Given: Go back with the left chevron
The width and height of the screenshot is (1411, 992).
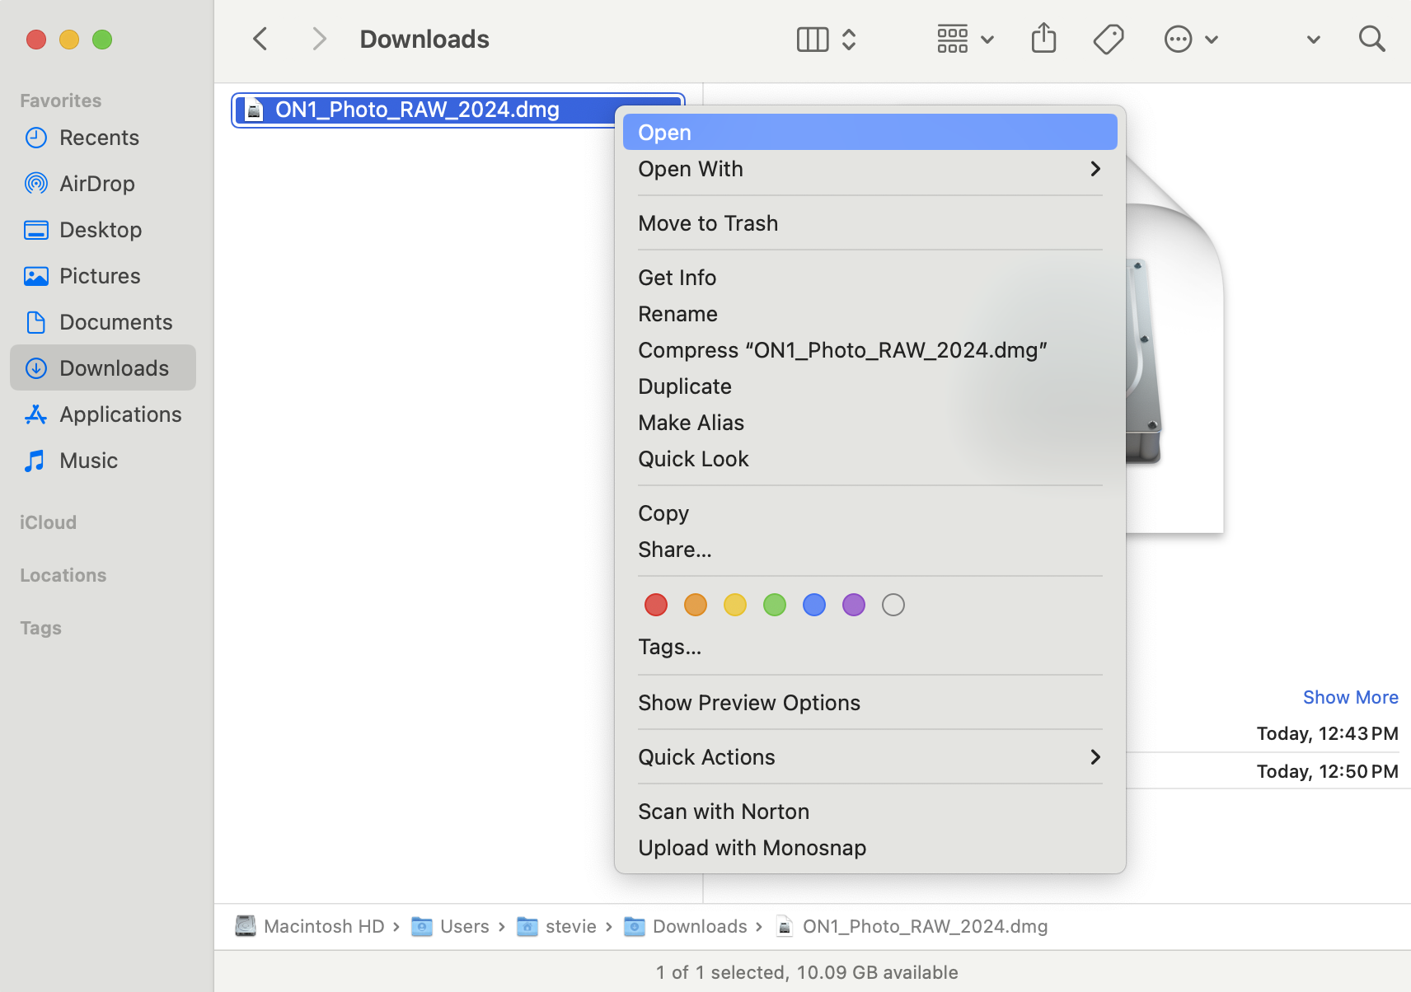Looking at the screenshot, I should [x=260, y=39].
